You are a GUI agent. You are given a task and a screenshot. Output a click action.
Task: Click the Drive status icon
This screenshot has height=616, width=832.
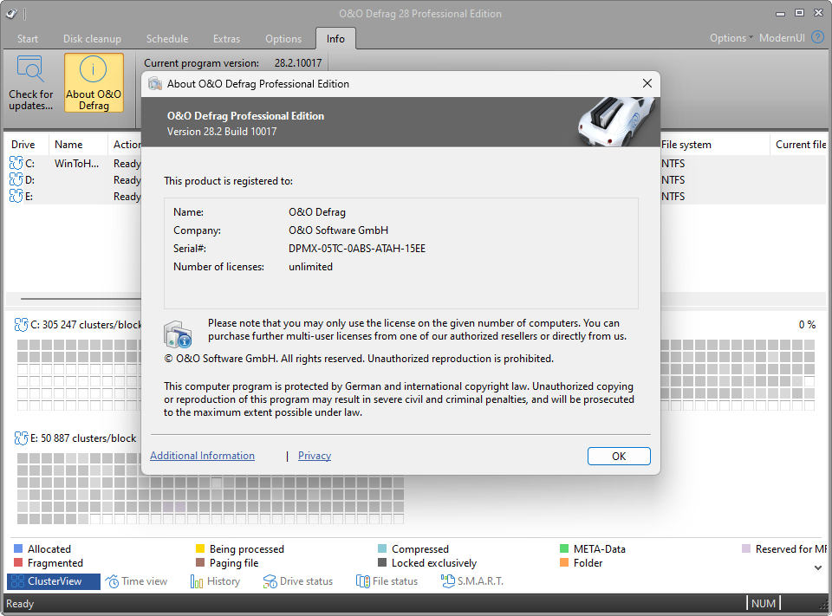(x=270, y=581)
